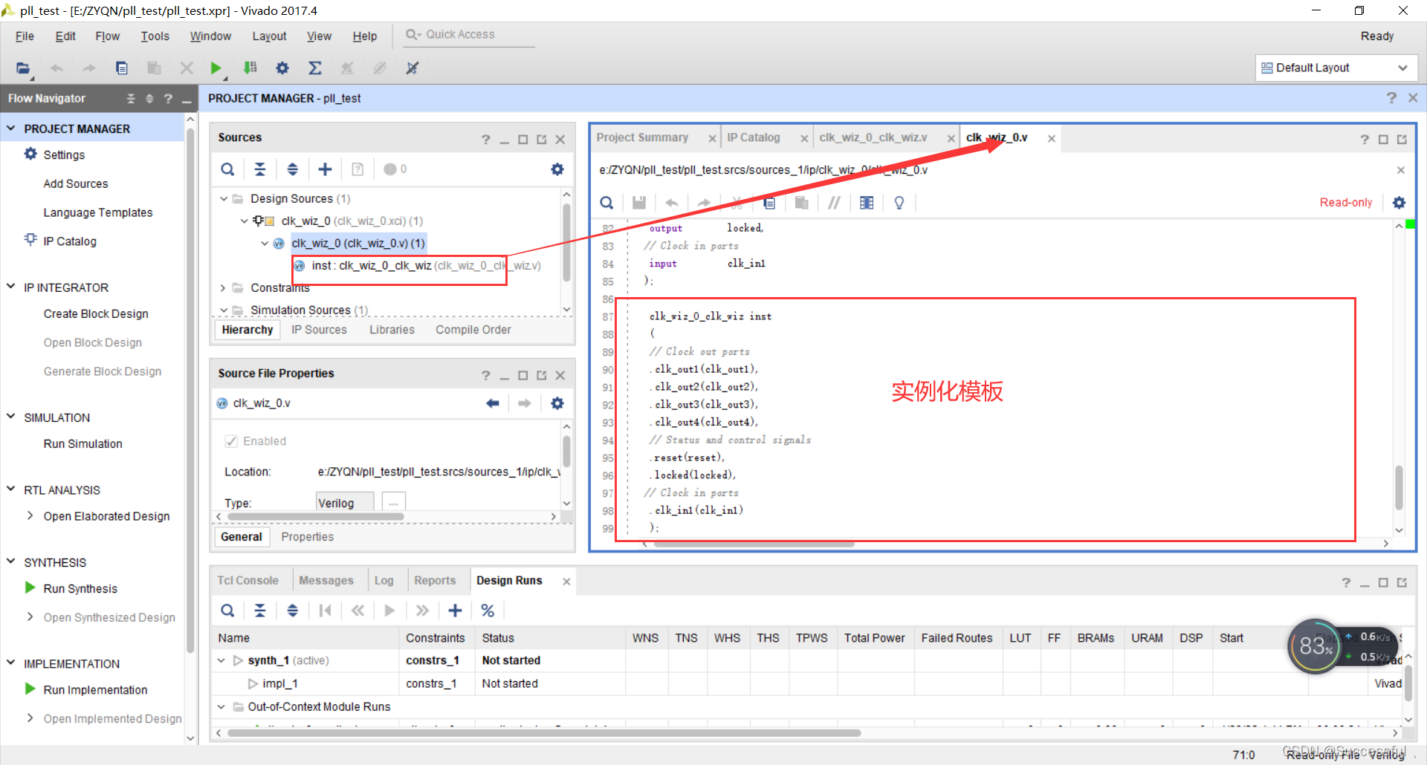Image resolution: width=1427 pixels, height=765 pixels.
Task: Switch to IP Catalog tab
Action: pos(754,137)
